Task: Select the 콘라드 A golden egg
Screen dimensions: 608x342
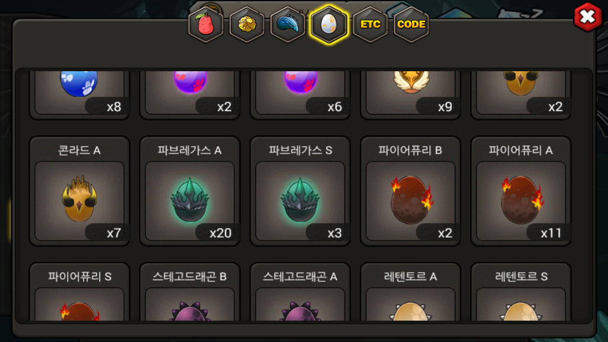Action: click(x=80, y=191)
